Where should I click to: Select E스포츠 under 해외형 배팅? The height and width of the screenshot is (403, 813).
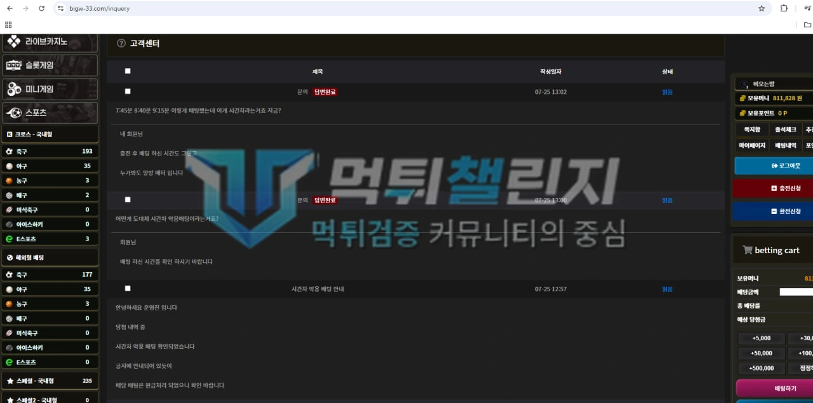50,362
